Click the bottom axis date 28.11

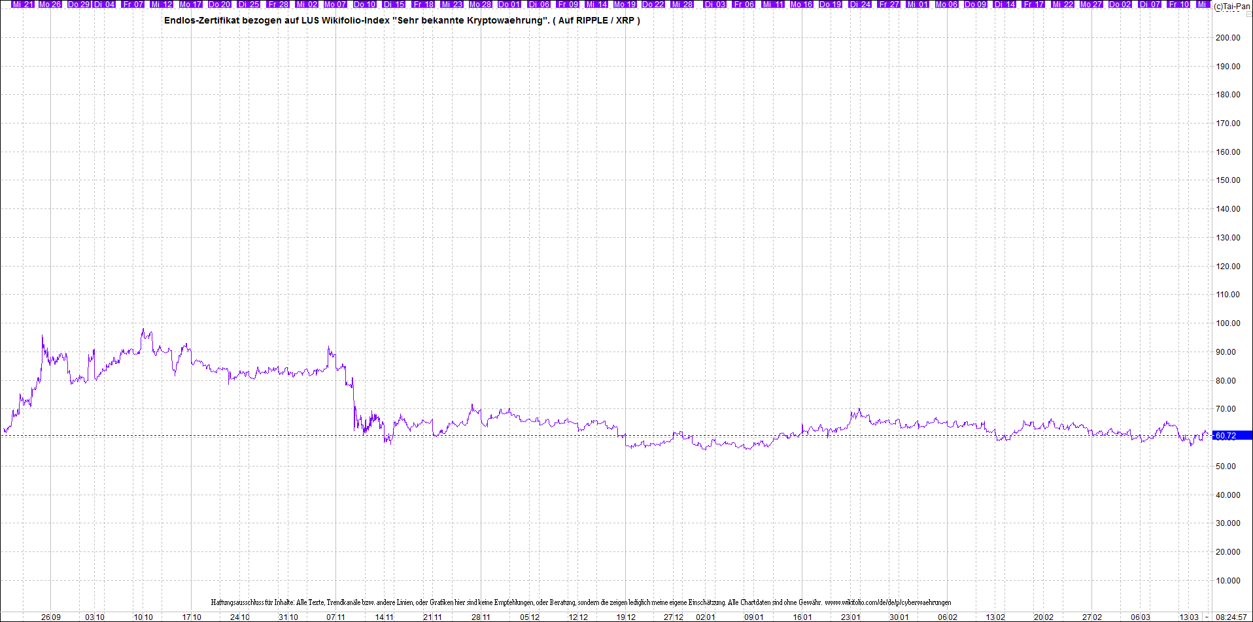481,617
